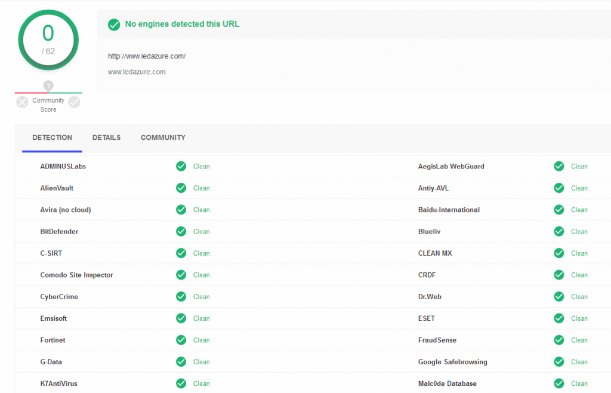Click the Fortinet clean check icon
The image size is (611, 393).
(x=181, y=340)
